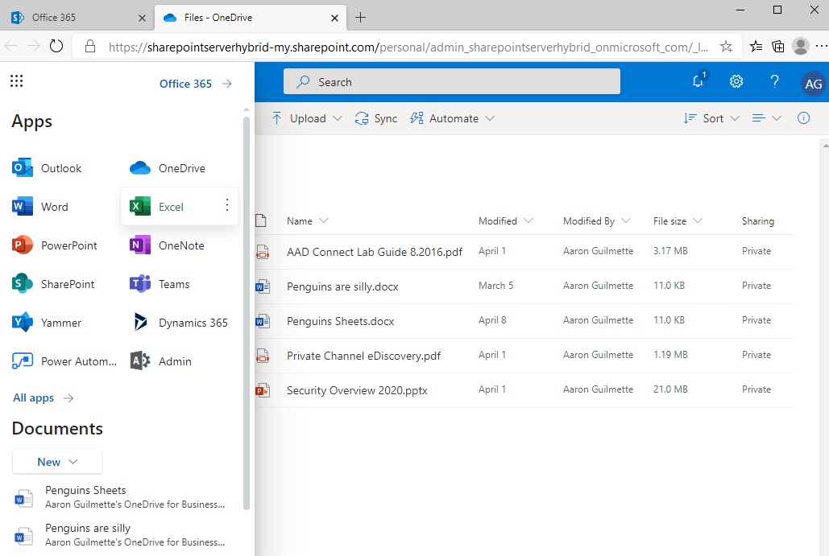View site information lock icon
The height and width of the screenshot is (556, 829).
(90, 47)
